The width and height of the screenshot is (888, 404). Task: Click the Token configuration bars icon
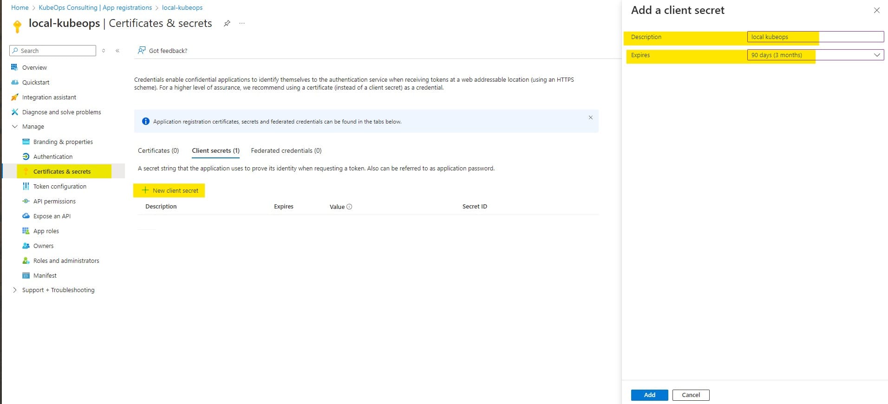pyautogui.click(x=26, y=186)
